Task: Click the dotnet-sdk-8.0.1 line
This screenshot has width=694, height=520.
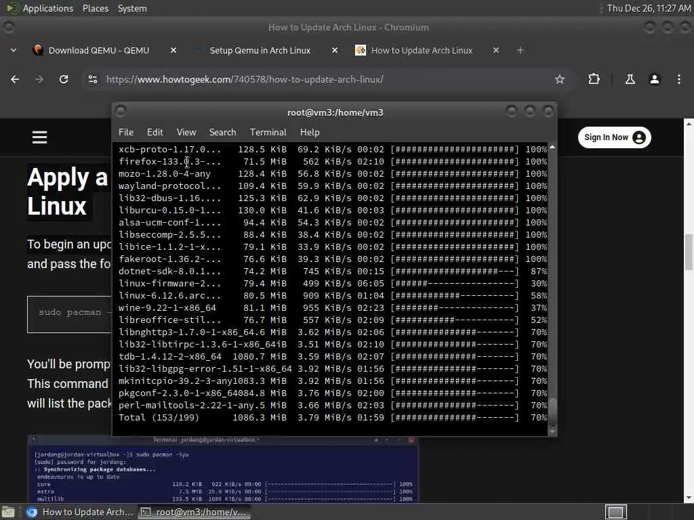Action: (332, 272)
